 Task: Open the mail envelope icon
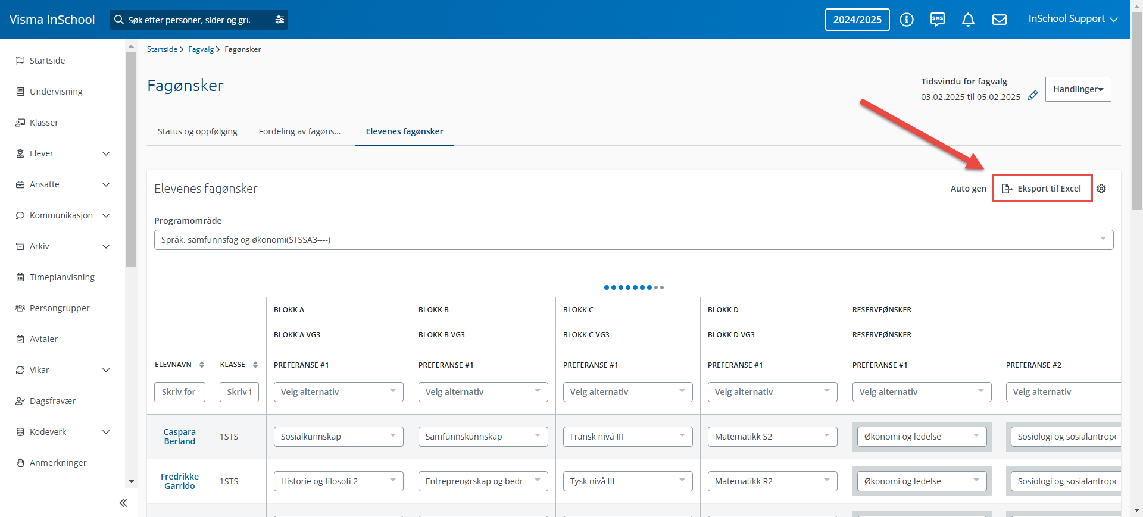pyautogui.click(x=1000, y=20)
